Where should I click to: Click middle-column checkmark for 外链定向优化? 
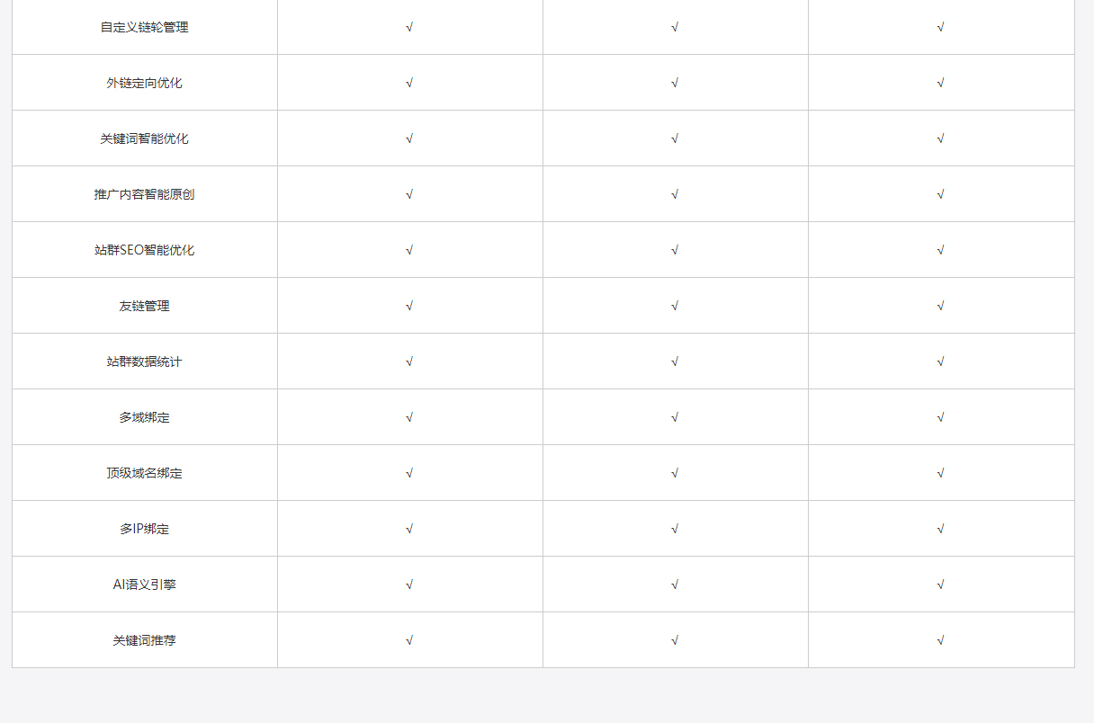pyautogui.click(x=675, y=83)
